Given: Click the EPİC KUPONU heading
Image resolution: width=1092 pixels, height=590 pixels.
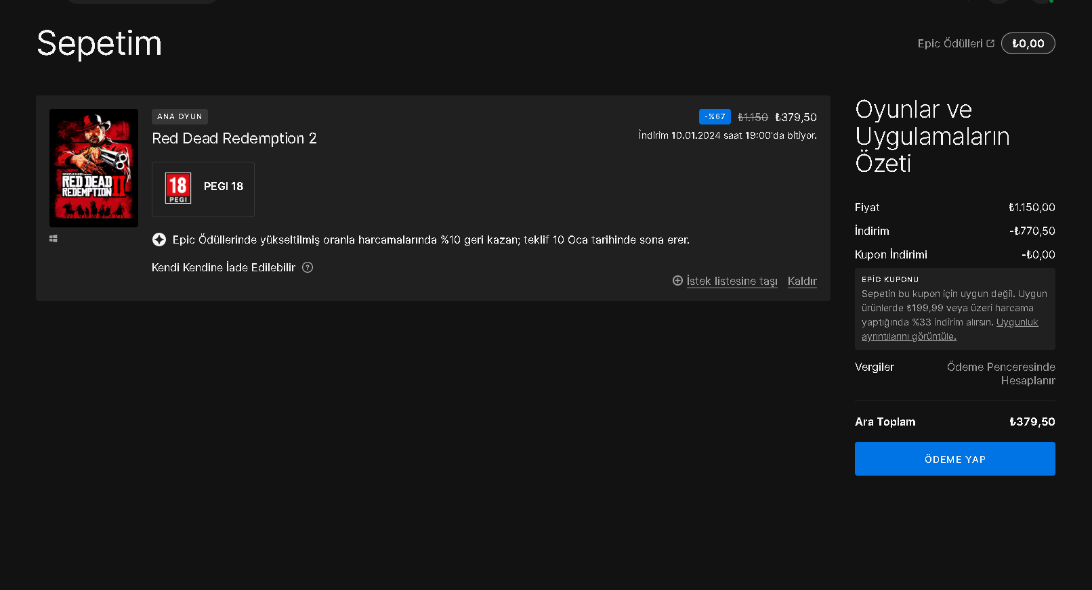Looking at the screenshot, I should coord(890,279).
